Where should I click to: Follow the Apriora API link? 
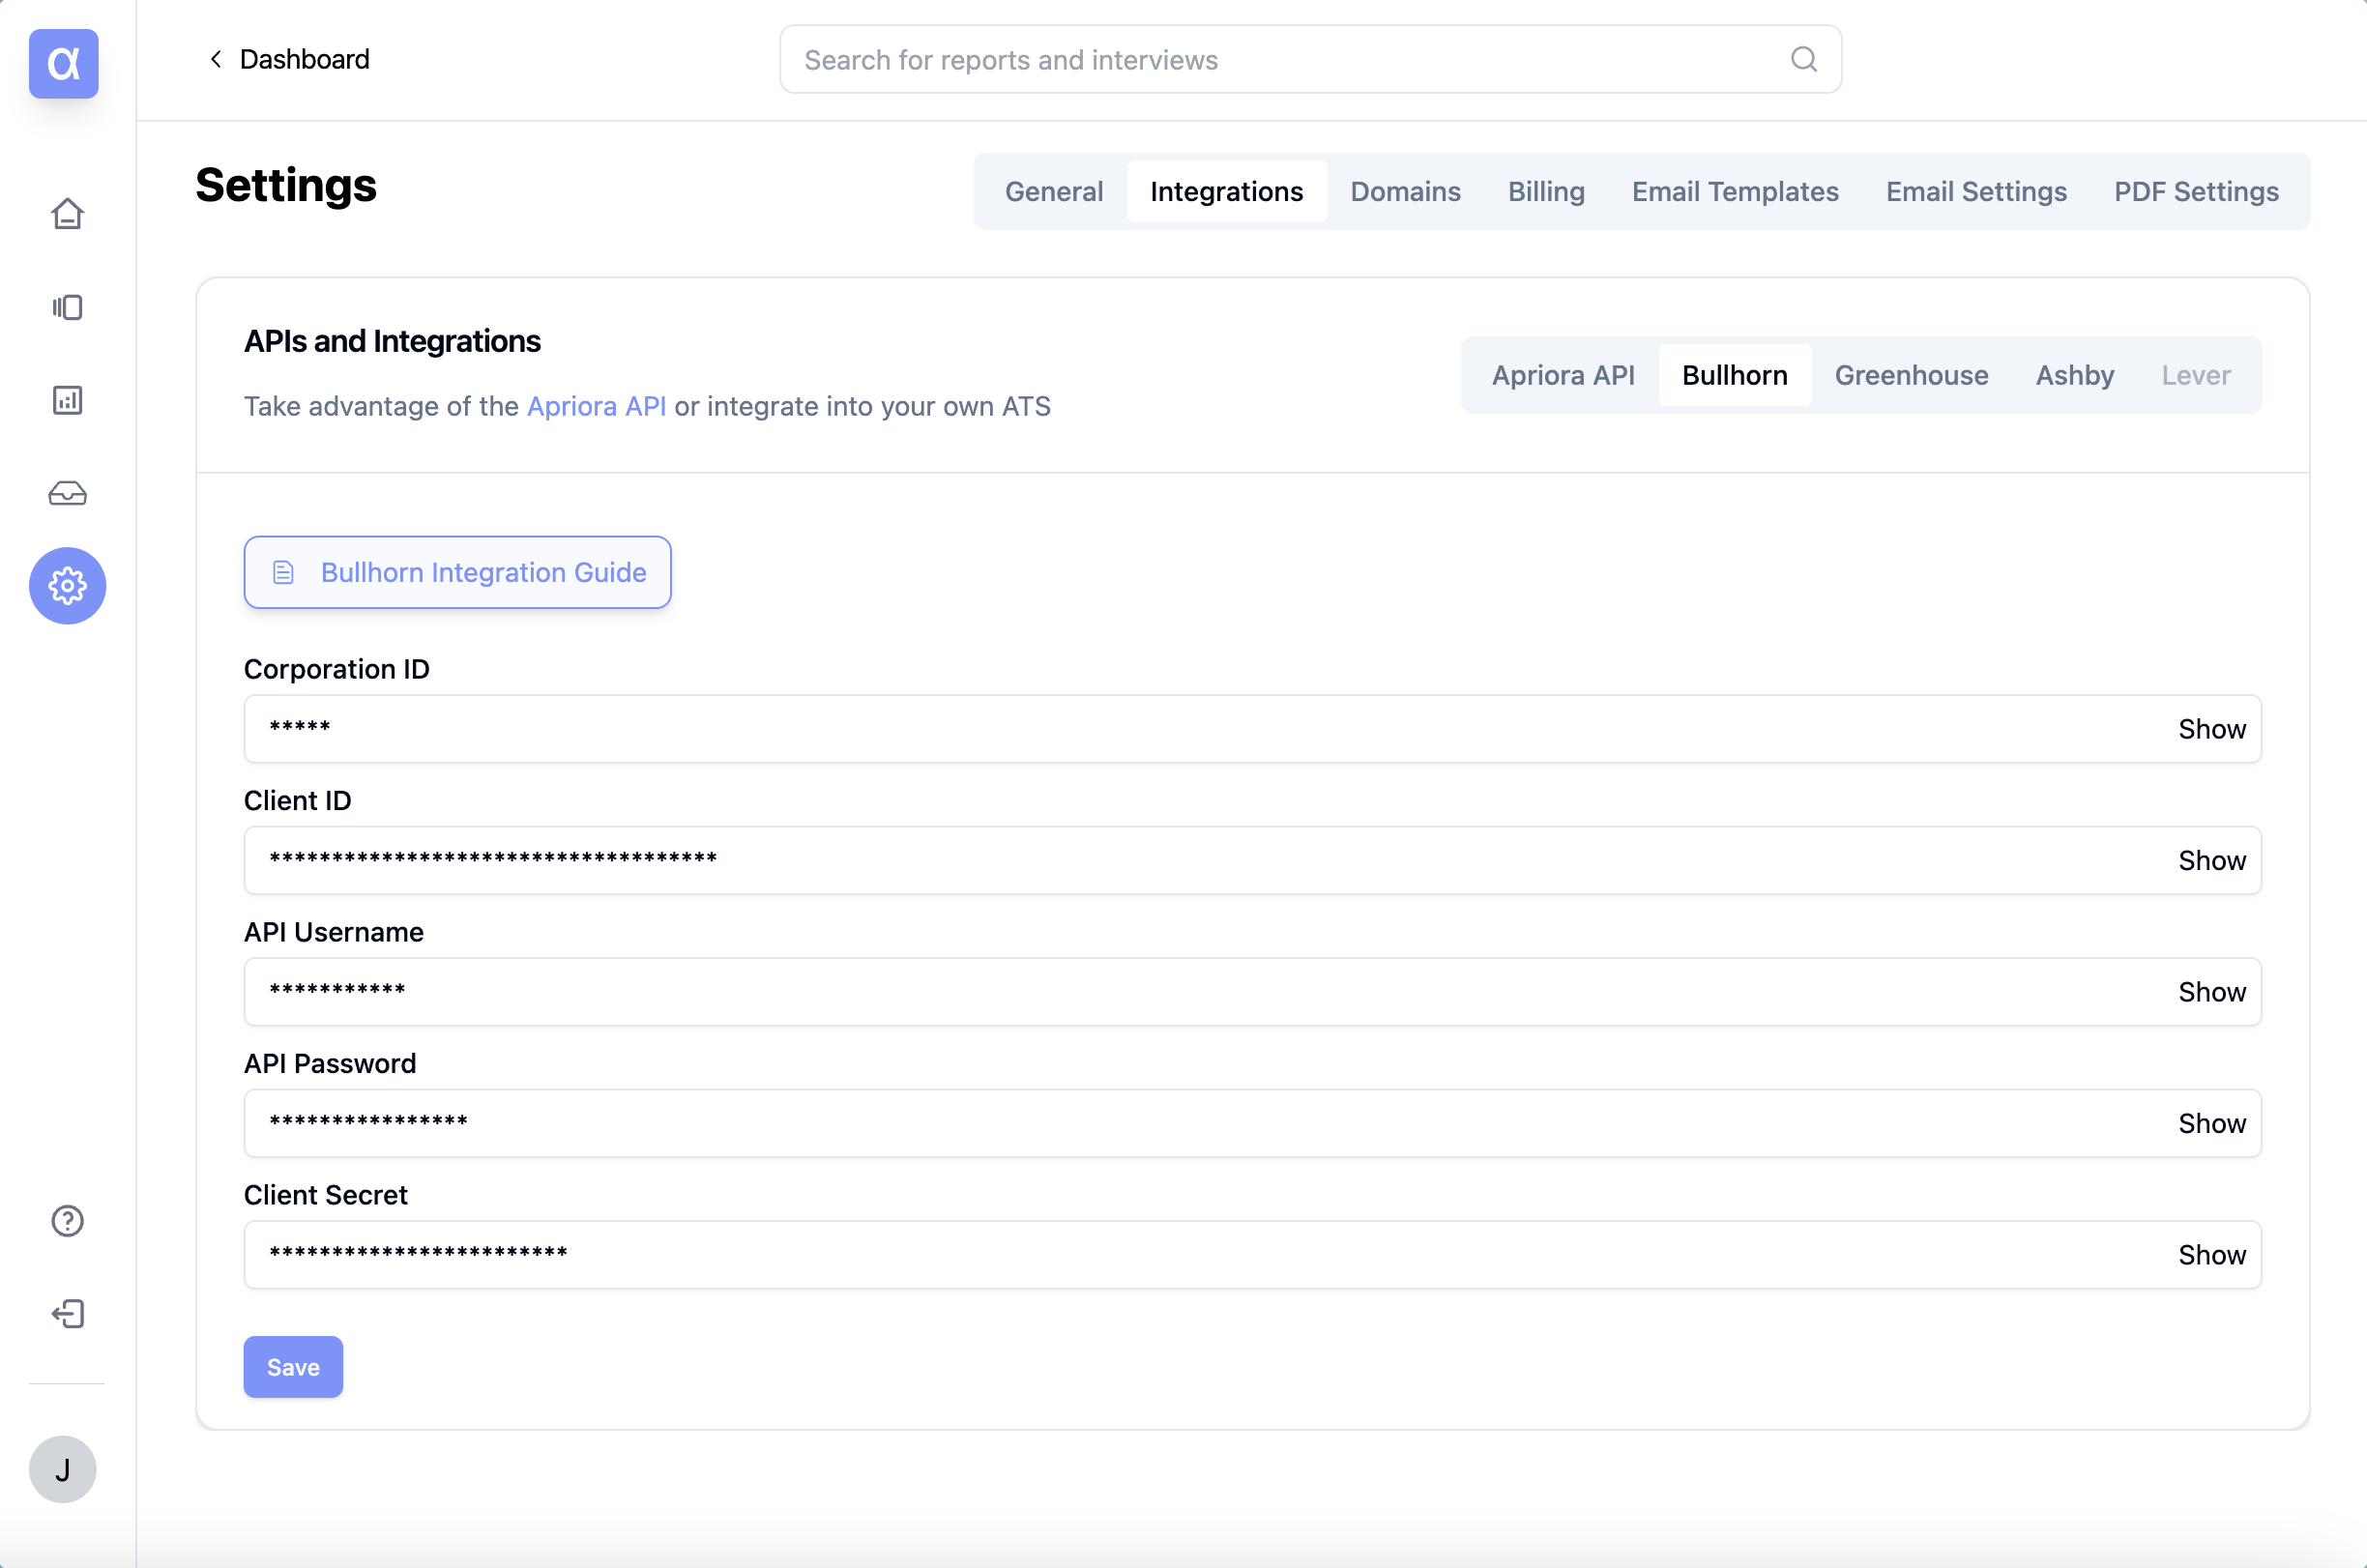(596, 406)
